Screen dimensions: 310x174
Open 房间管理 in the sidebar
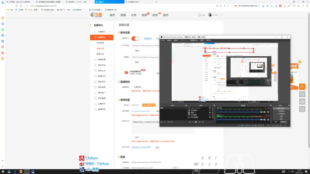point(100,43)
